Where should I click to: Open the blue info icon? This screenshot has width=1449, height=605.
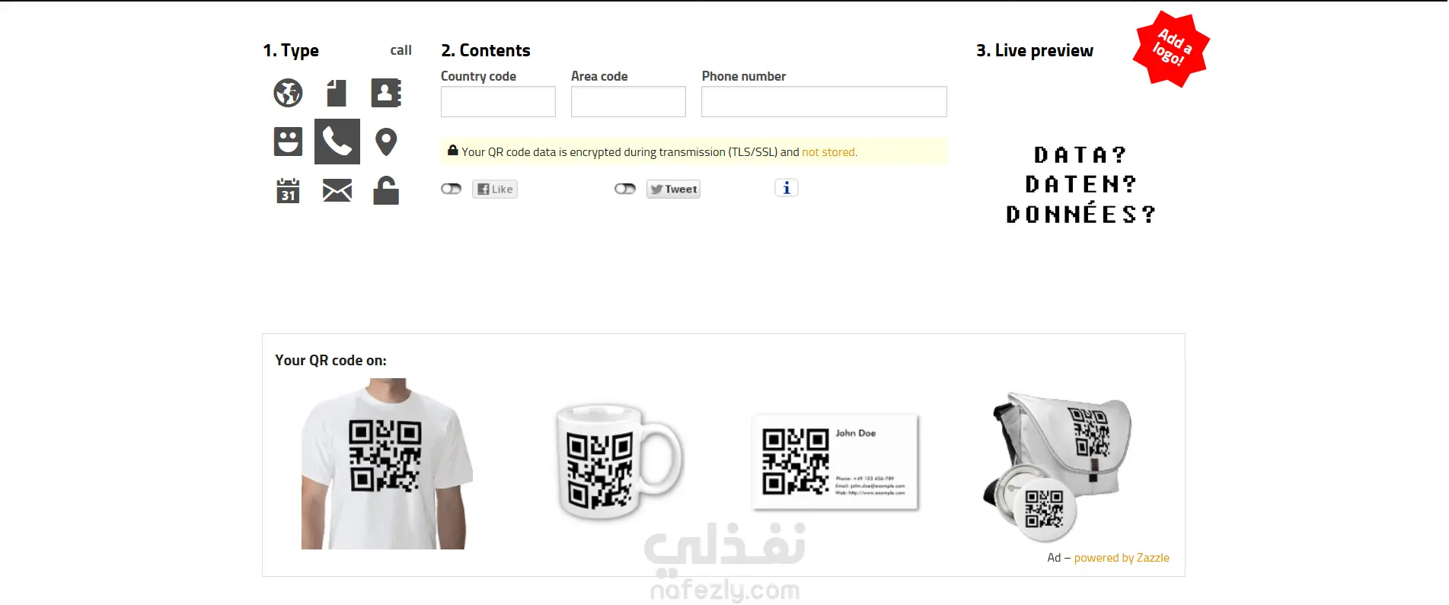point(787,188)
